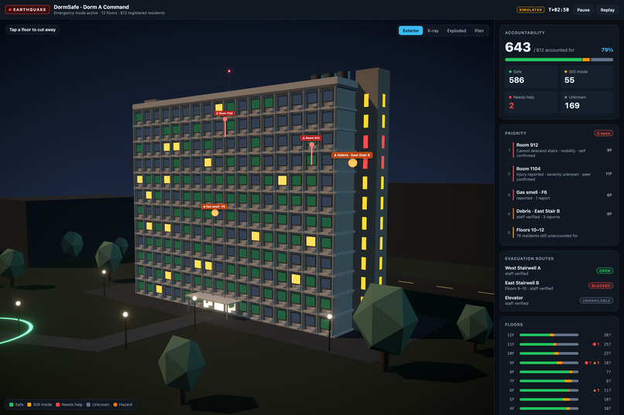Switch to Exterior view
Viewport: 624px width, 415px height.
(x=410, y=31)
